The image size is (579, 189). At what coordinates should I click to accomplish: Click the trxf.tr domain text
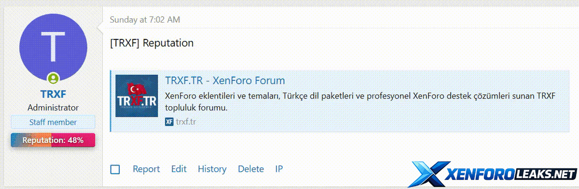coord(186,122)
